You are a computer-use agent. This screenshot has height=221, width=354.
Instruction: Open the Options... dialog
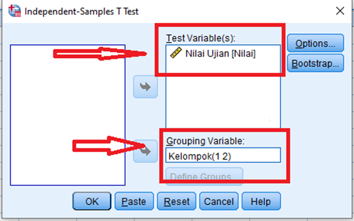pos(316,43)
